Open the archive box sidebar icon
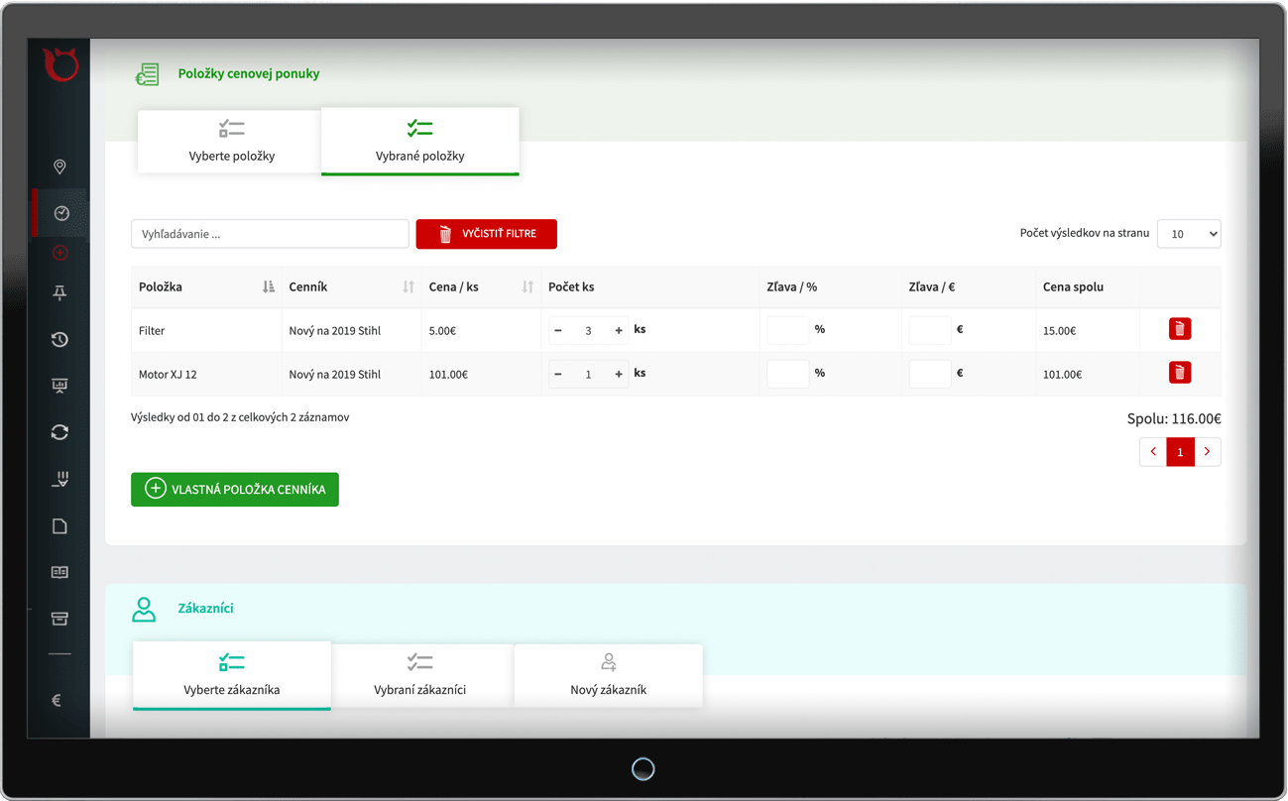 coord(59,619)
